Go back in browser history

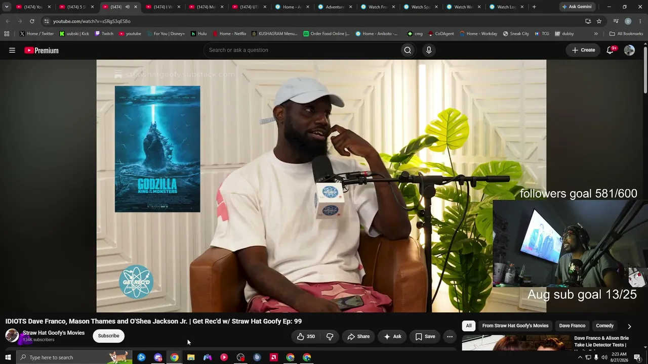tap(8, 21)
